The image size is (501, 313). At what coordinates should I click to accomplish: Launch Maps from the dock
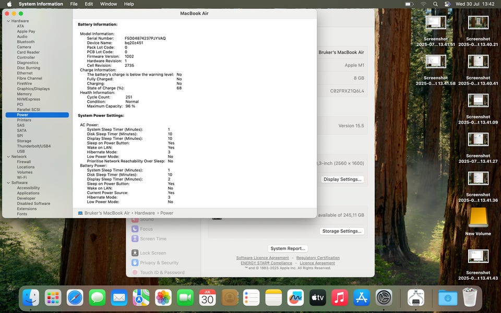tap(141, 298)
